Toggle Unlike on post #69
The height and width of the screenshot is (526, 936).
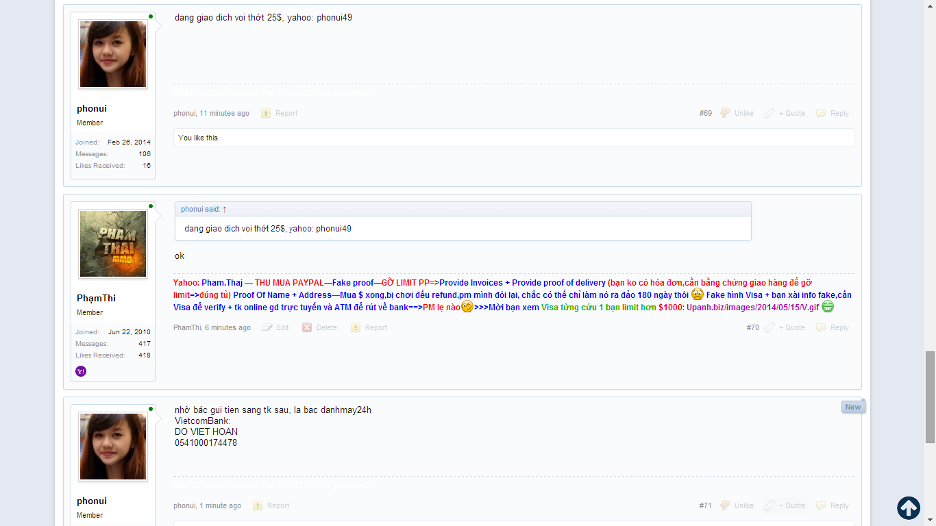pyautogui.click(x=736, y=113)
